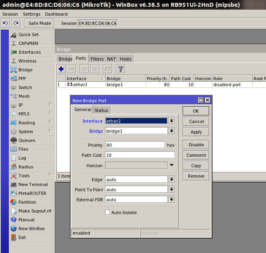The height and width of the screenshot is (253, 266).
Task: Open the Bridge dropdown in New Bridge Port
Action: 172,131
